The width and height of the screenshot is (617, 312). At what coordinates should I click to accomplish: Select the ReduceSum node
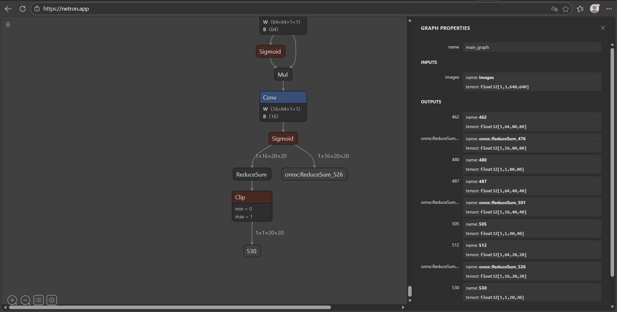pos(252,174)
